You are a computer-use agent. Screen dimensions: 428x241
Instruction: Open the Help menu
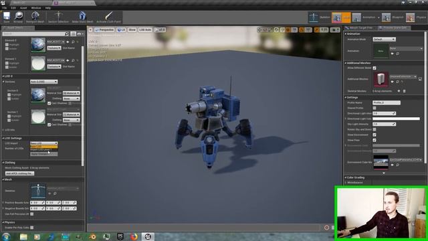point(48,8)
